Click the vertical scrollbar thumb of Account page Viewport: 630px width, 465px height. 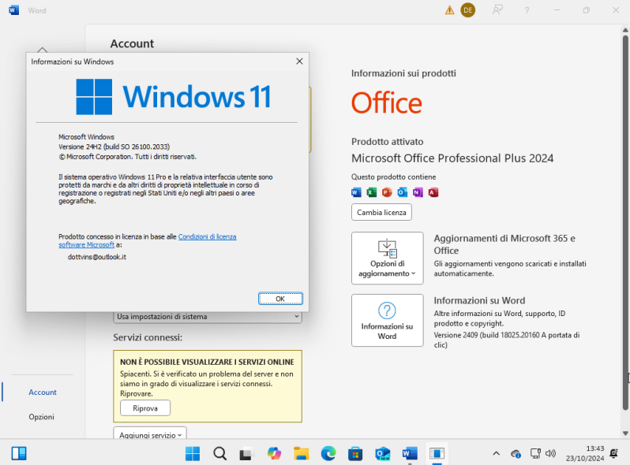[625, 223]
